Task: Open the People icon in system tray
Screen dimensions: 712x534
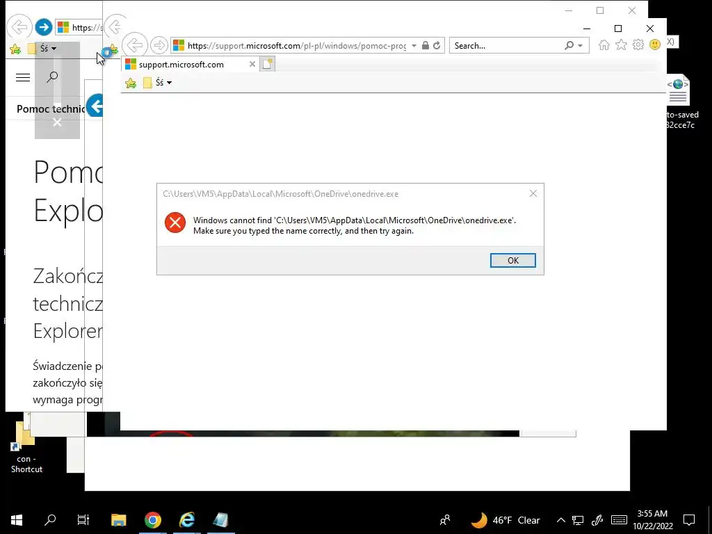Action: [445, 520]
